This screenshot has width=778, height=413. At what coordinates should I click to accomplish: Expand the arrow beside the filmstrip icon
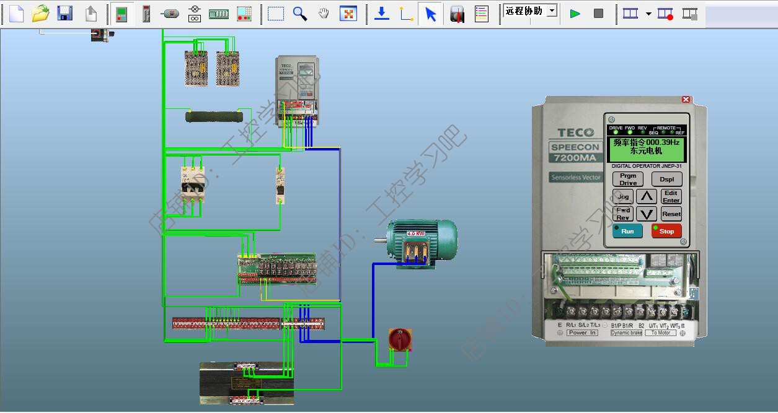(x=648, y=14)
